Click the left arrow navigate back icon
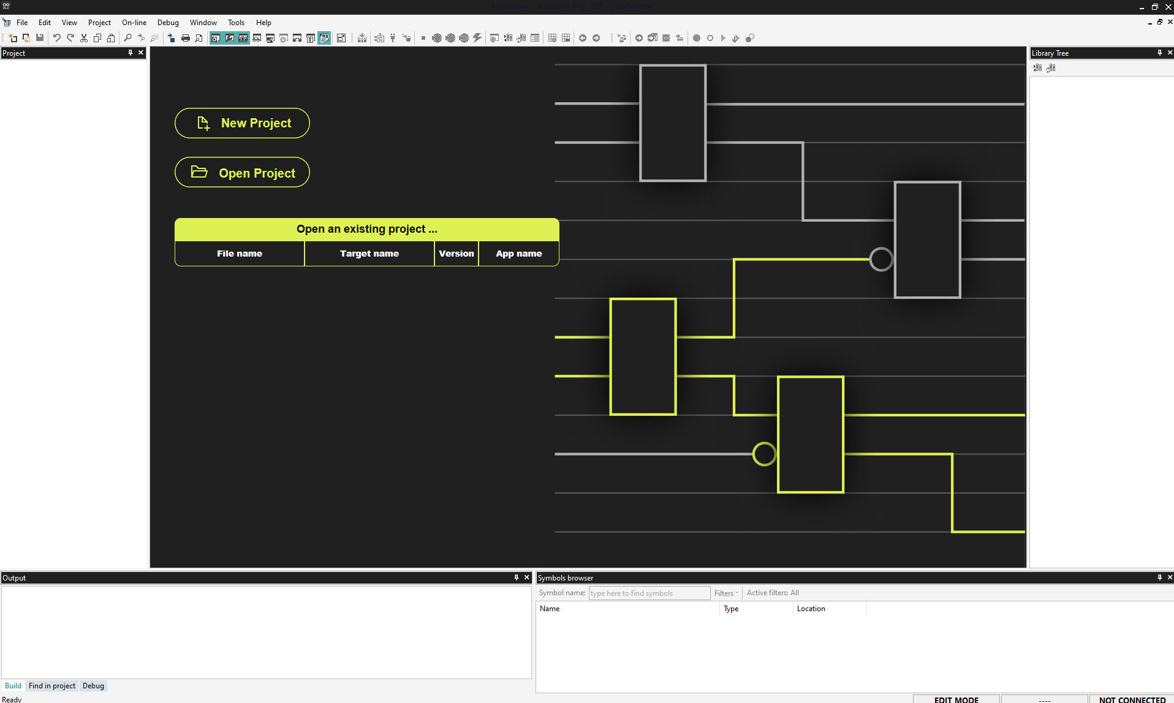The width and height of the screenshot is (1174, 703). [x=583, y=38]
